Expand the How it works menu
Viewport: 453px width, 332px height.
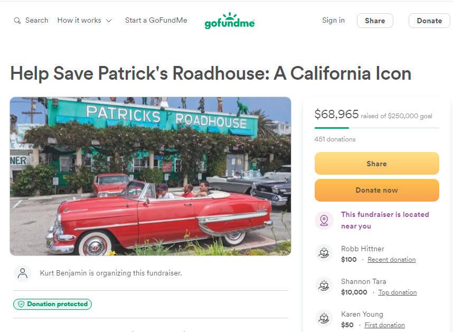click(84, 21)
